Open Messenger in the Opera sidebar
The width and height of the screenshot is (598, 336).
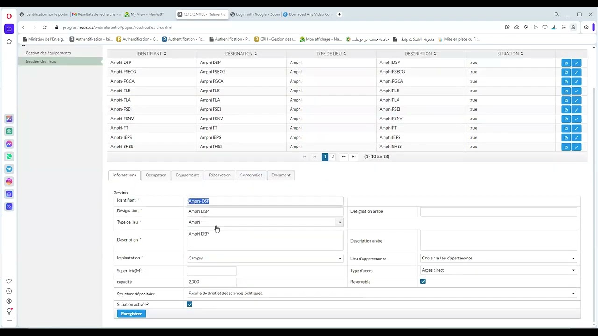pos(9,144)
